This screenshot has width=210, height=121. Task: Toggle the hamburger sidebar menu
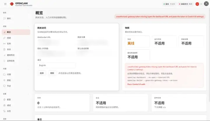coord(5,4)
